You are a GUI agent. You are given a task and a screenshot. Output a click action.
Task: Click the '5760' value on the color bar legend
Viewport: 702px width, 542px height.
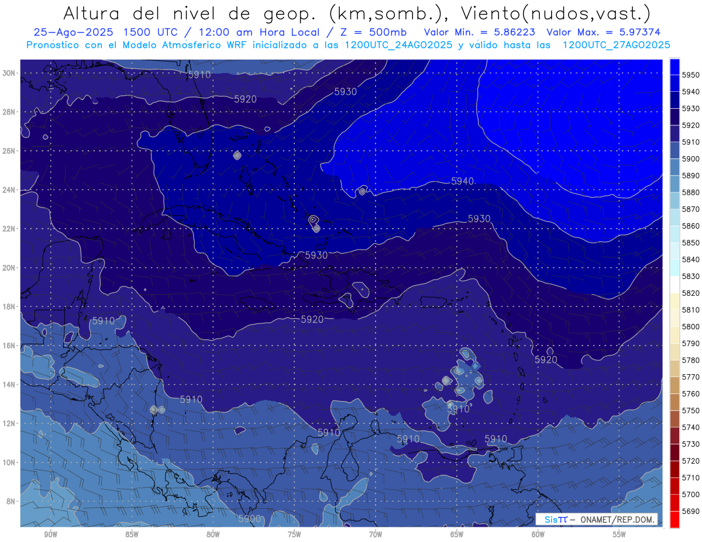[691, 393]
